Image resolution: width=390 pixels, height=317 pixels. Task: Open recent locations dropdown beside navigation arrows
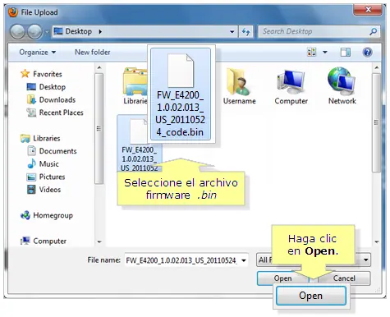pyautogui.click(x=47, y=32)
